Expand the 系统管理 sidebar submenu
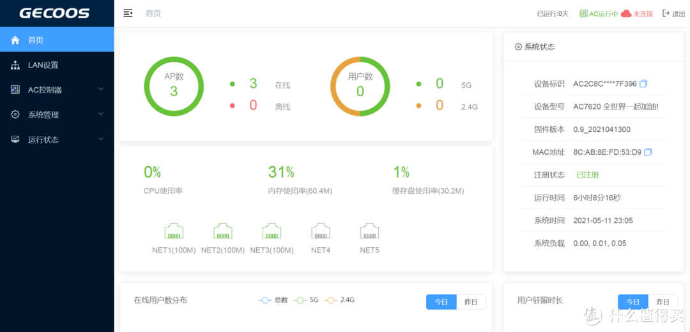 57,115
